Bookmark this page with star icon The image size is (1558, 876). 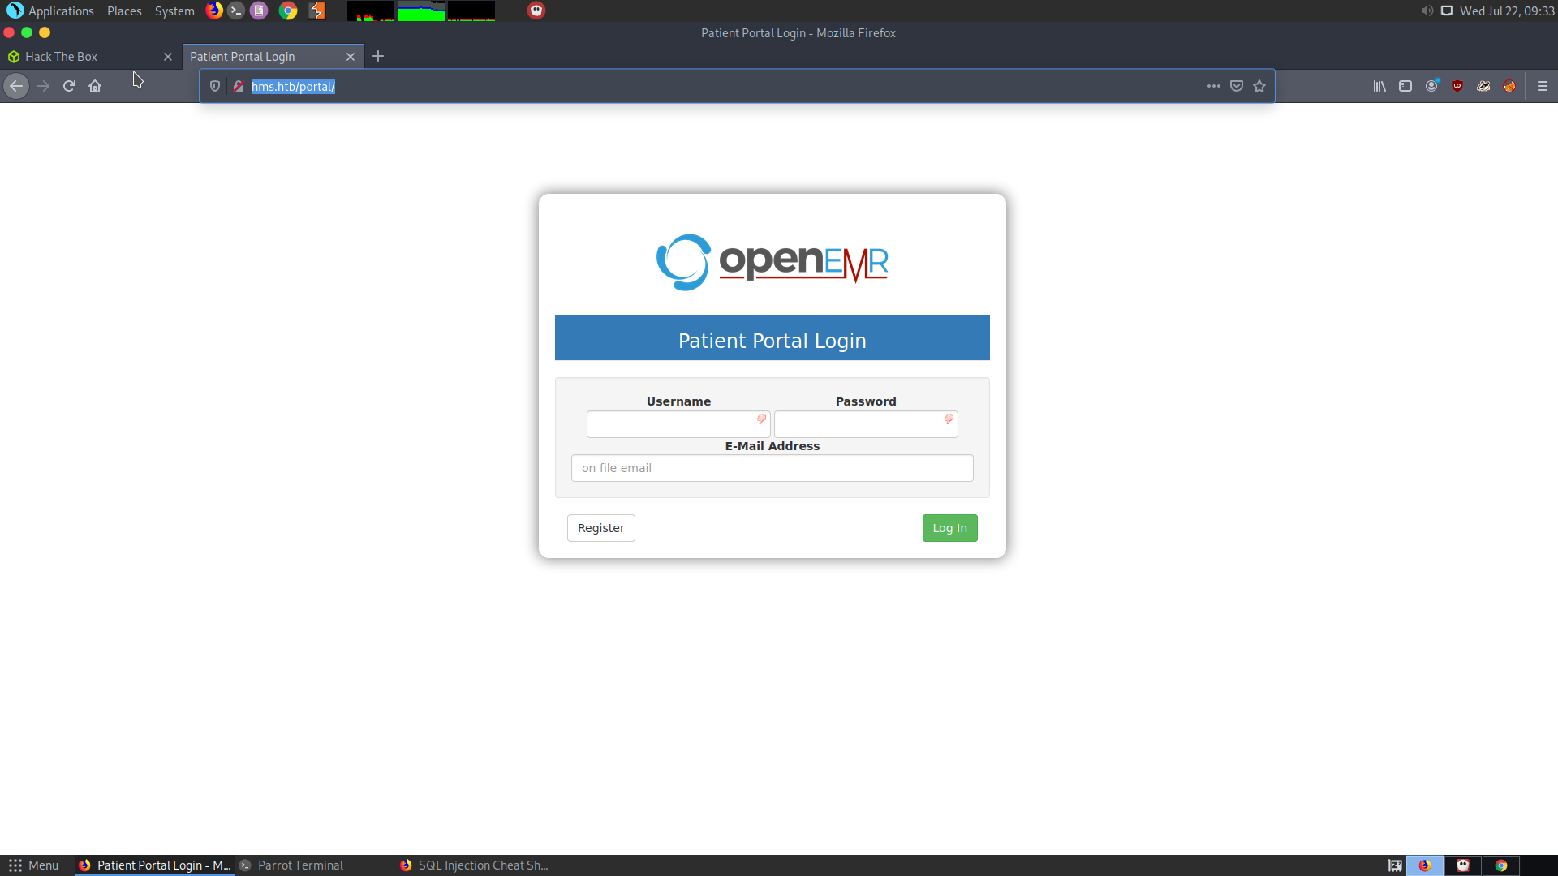(x=1259, y=86)
